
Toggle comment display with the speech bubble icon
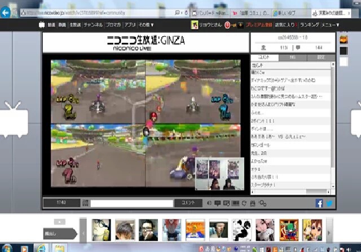pyautogui.click(x=217, y=203)
